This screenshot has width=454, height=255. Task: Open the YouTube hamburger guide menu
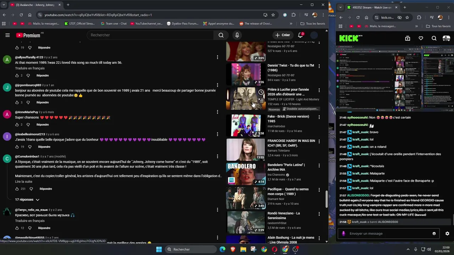tap(7, 35)
